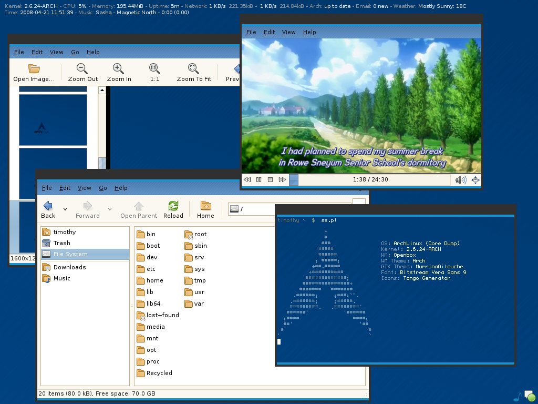Open the home folder in file list
This screenshot has height=404, width=538.
(x=150, y=281)
